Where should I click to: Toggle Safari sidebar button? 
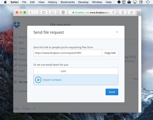pos(44,13)
